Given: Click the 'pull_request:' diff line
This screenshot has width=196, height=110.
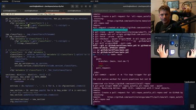Looking at the screenshot, I should point(104,68).
